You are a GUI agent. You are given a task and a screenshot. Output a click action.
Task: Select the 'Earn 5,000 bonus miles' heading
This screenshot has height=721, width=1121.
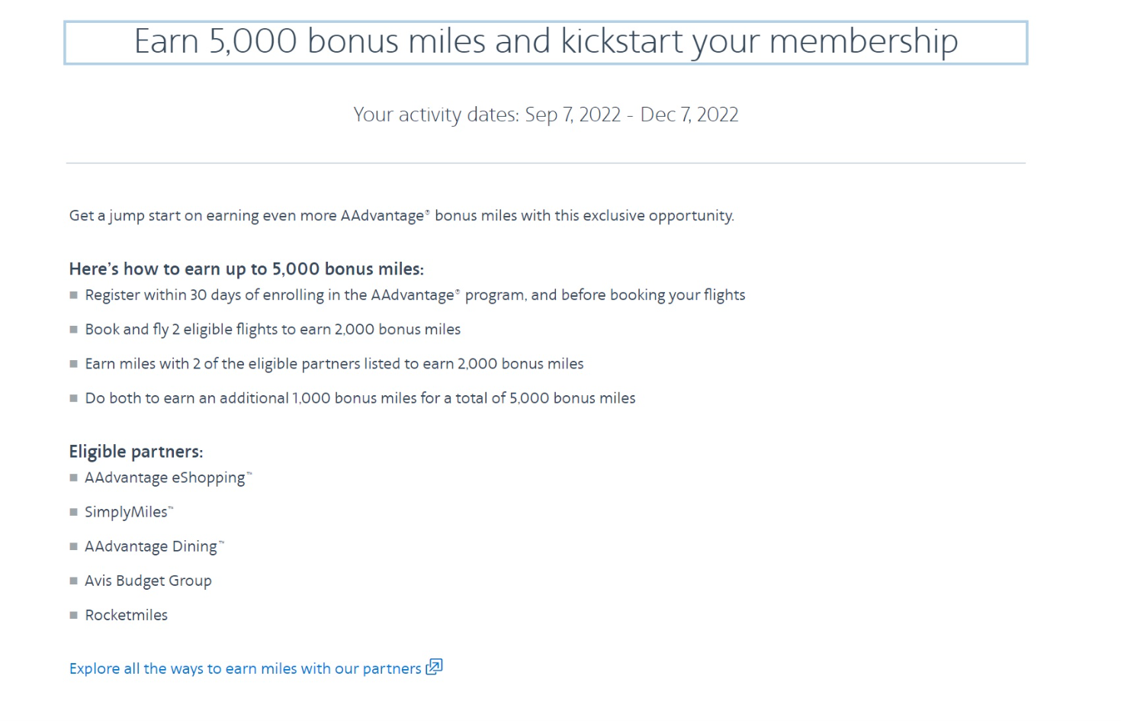coord(546,42)
